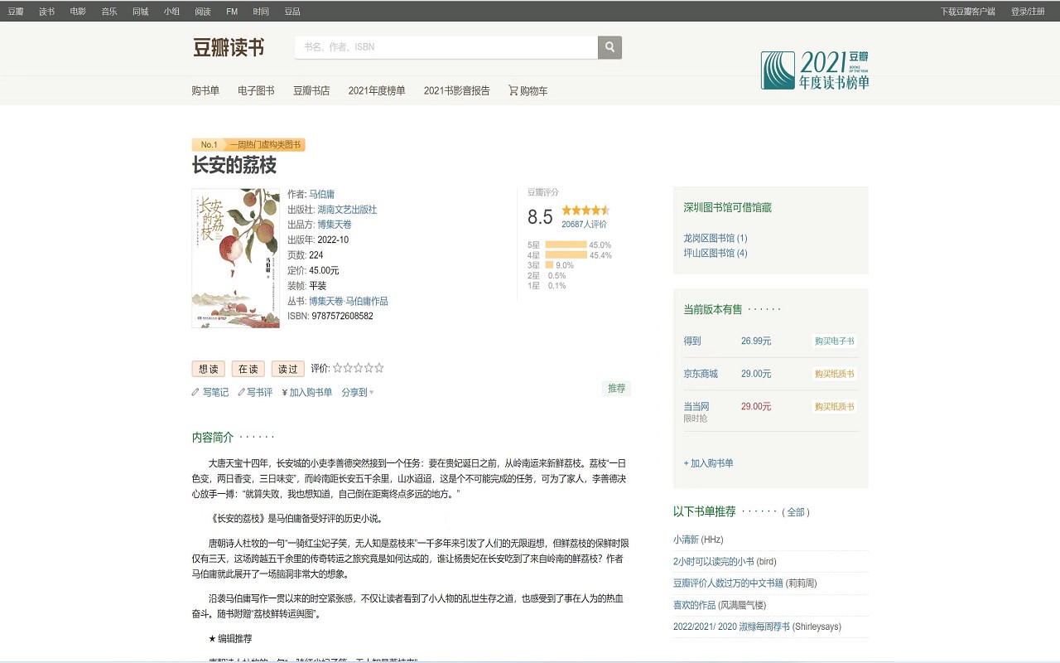The width and height of the screenshot is (1060, 663).
Task: Click + 加入购书单 in sidebar
Action: 709,463
